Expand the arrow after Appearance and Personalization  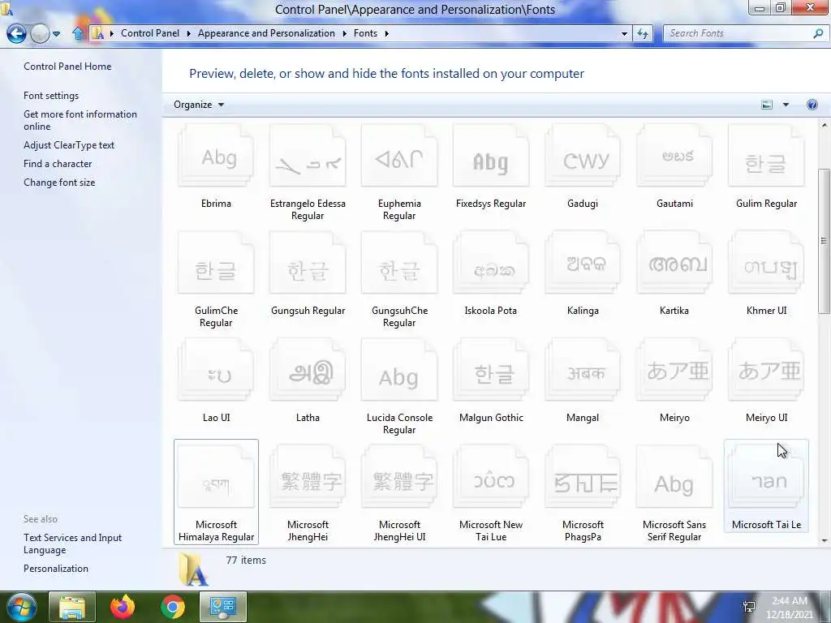(x=344, y=33)
